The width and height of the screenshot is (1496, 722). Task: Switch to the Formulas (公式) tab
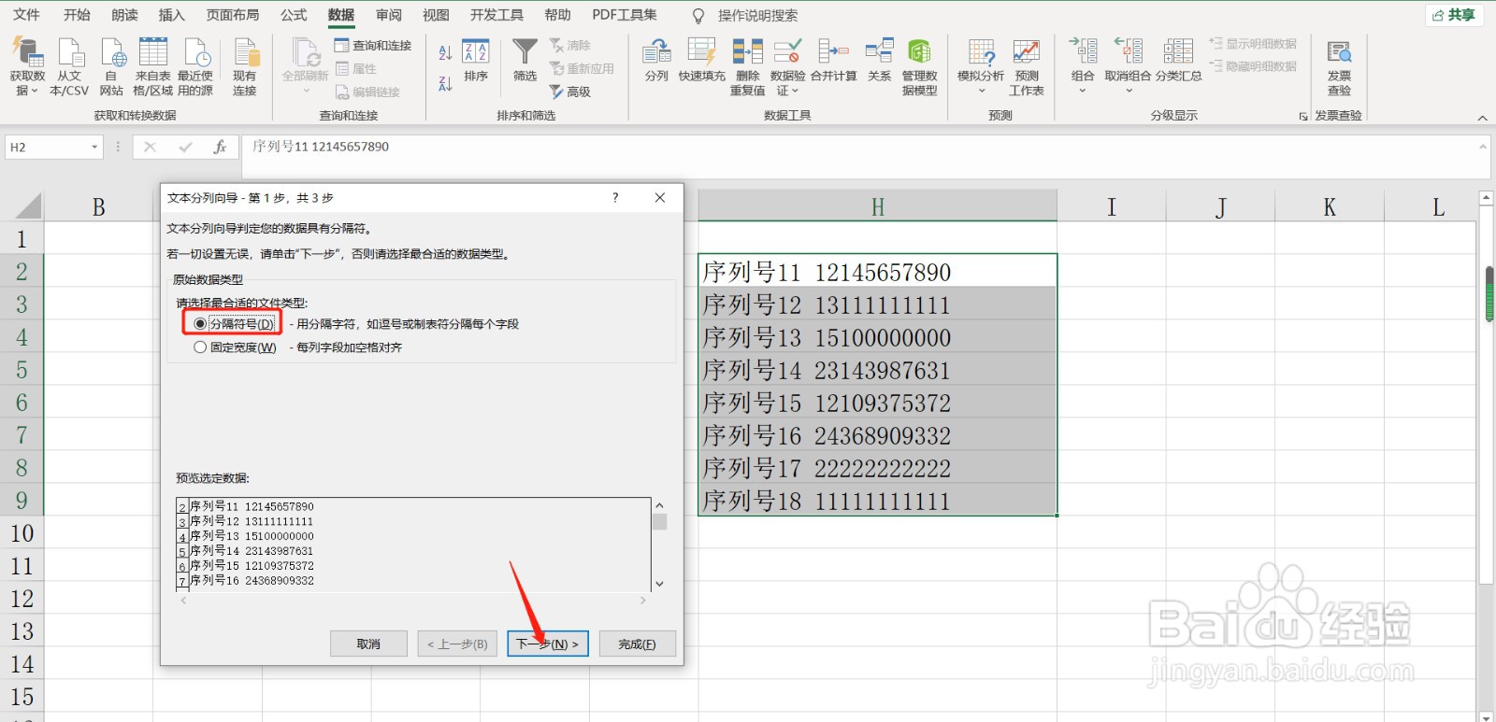(294, 15)
